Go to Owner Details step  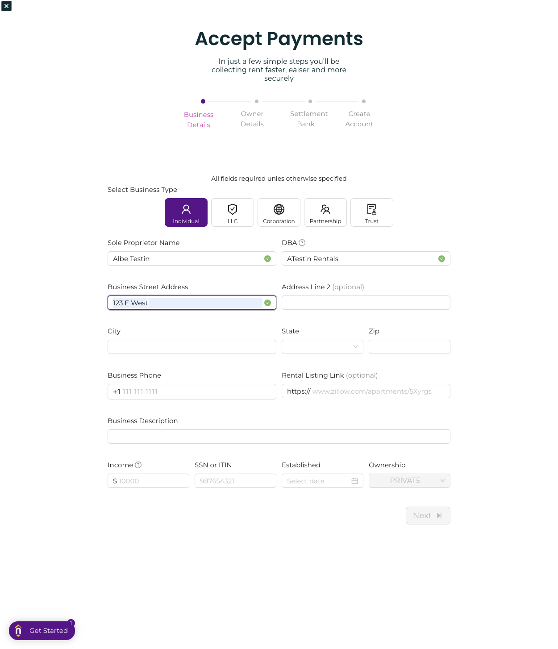pos(252,119)
